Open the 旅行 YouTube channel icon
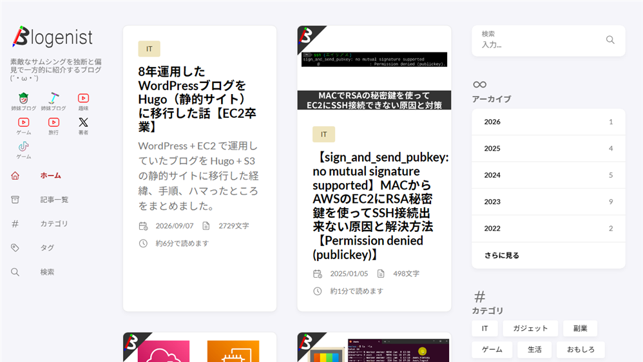This screenshot has width=643, height=362. point(53,122)
